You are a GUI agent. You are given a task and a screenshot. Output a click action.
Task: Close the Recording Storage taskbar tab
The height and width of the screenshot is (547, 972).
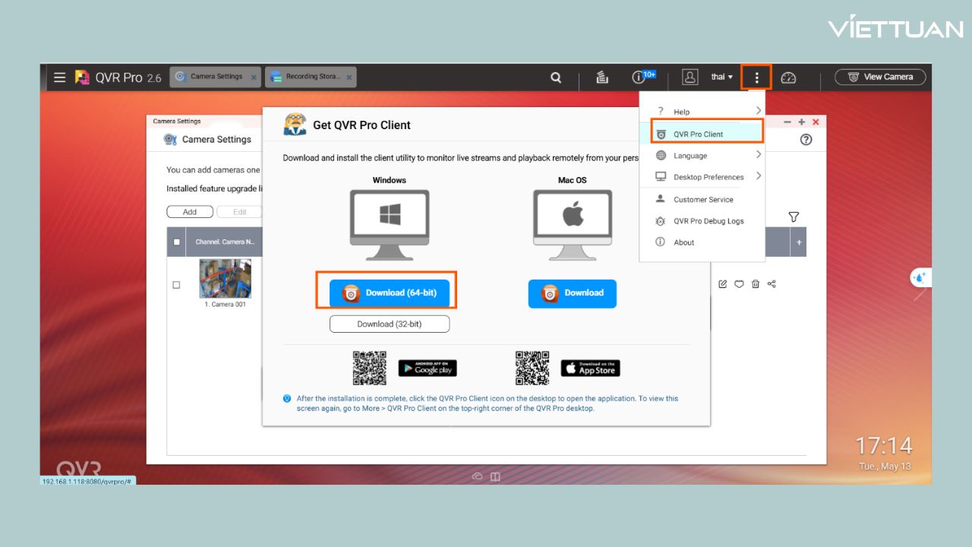349,77
